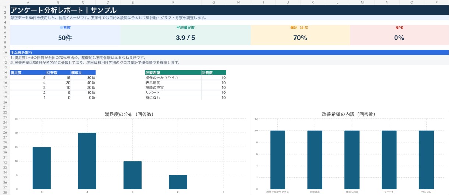
Task: Click the 20% ratio cell
Action: [83, 88]
